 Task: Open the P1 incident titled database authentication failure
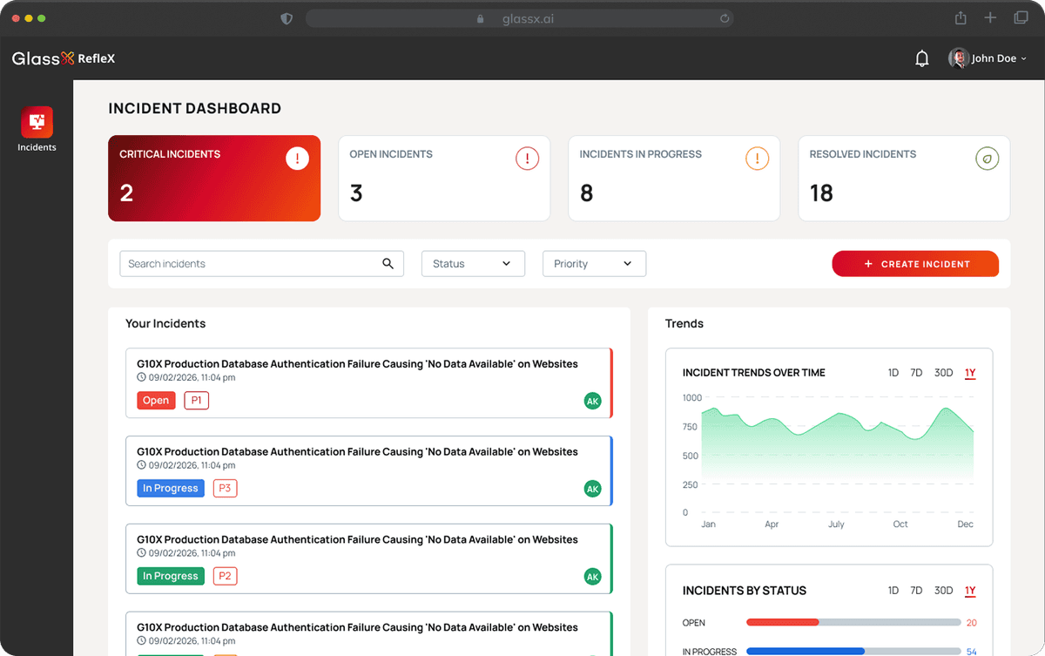[356, 363]
